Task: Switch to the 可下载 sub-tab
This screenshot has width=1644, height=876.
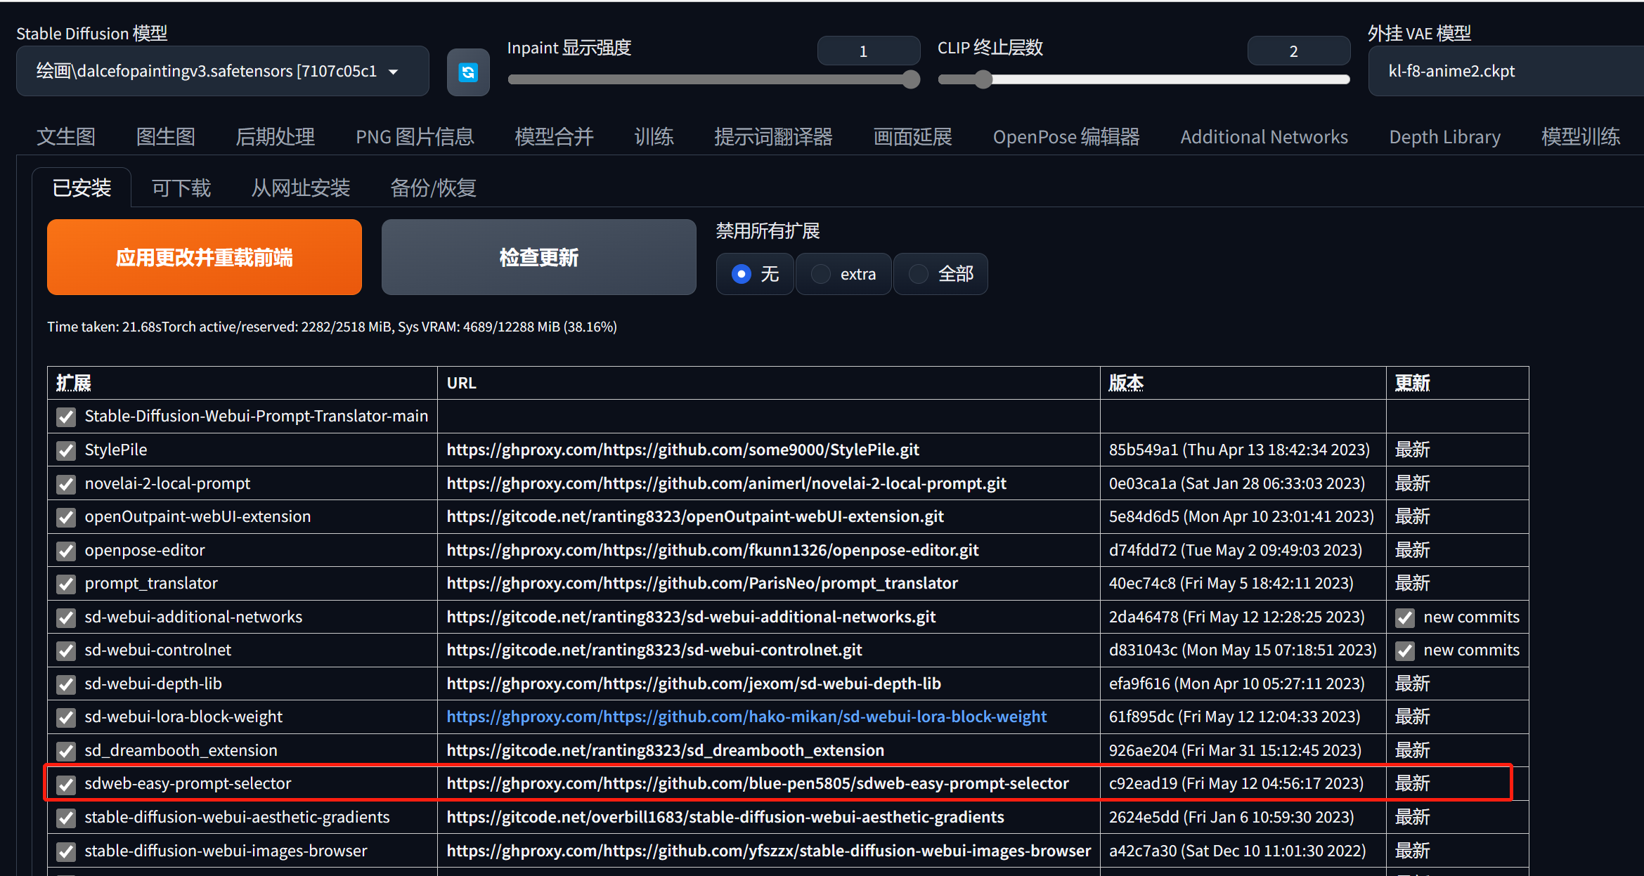Action: (181, 188)
